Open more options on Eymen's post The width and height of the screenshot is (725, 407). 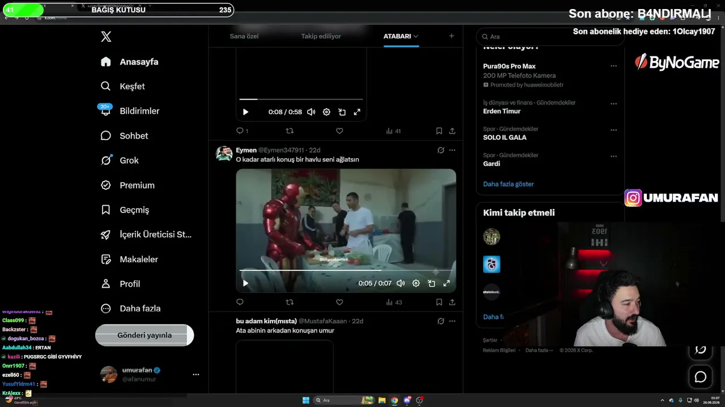pyautogui.click(x=452, y=150)
